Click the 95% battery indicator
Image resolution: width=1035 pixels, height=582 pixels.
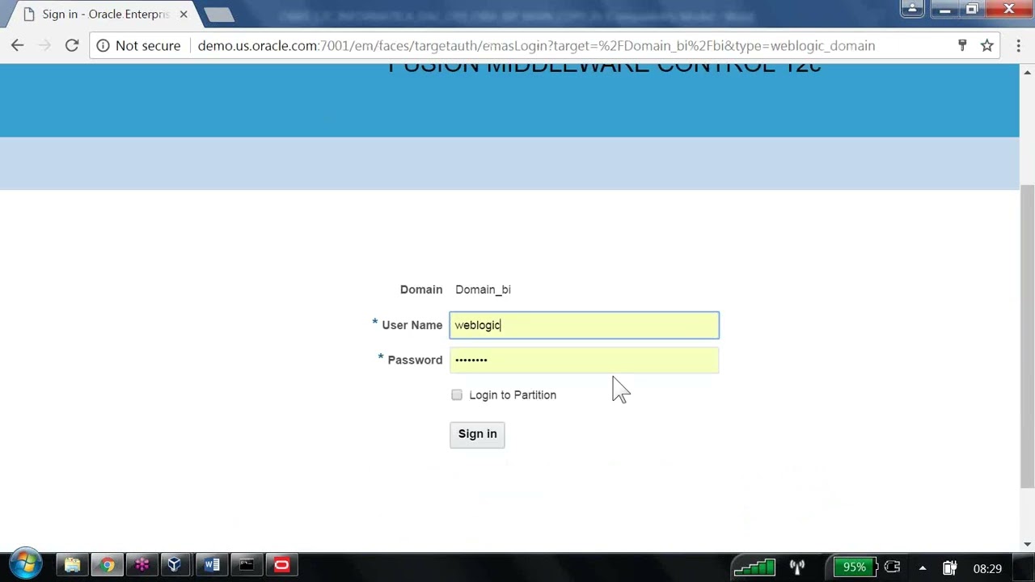point(854,567)
